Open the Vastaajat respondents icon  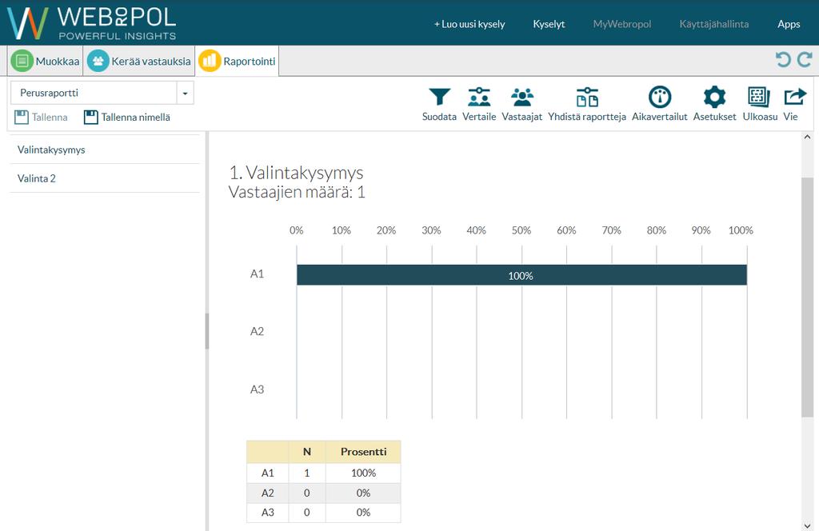click(521, 97)
